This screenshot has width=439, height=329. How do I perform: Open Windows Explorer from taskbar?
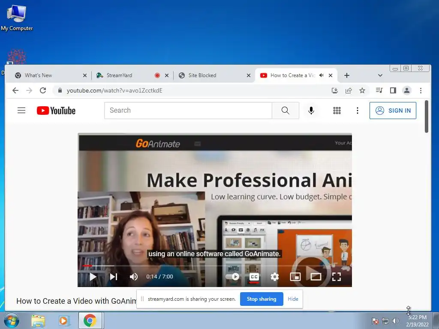[38, 321]
